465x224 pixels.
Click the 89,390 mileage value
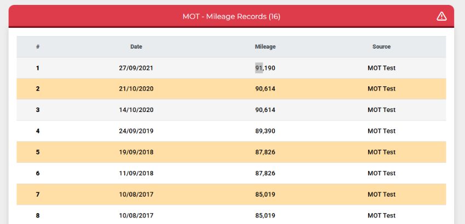[265, 131]
